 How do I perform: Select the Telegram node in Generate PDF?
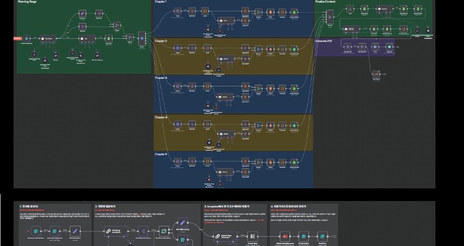390,47
